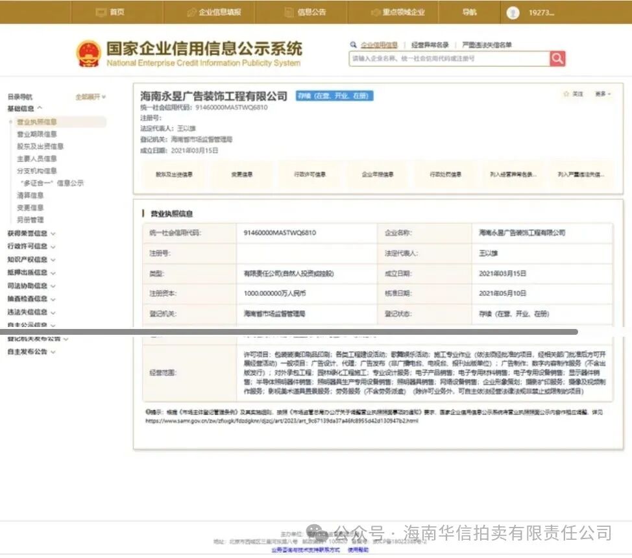Click the 业务咨询与技术支持联系方式 footer link
The image size is (632, 558).
click(x=305, y=550)
